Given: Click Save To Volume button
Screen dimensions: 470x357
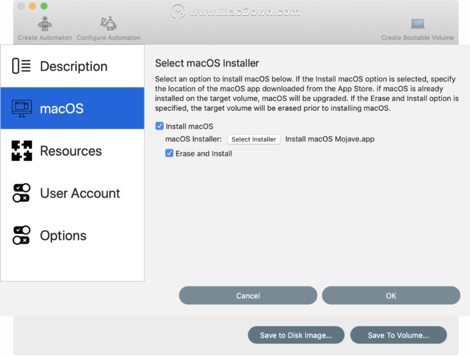Looking at the screenshot, I should pos(398,335).
